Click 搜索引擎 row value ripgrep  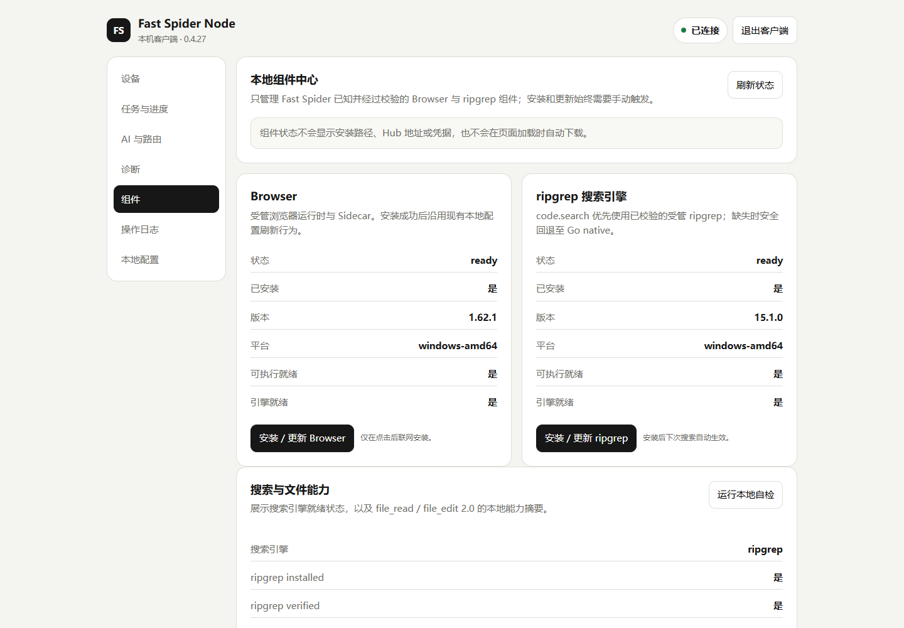(765, 549)
